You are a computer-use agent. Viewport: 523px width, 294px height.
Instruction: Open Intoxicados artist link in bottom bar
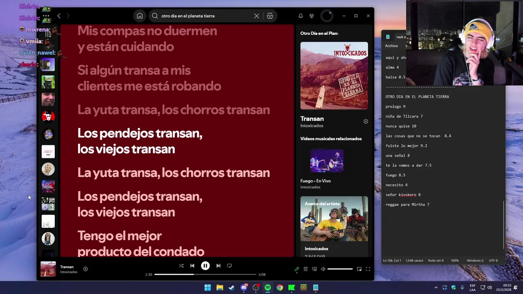[x=69, y=272]
